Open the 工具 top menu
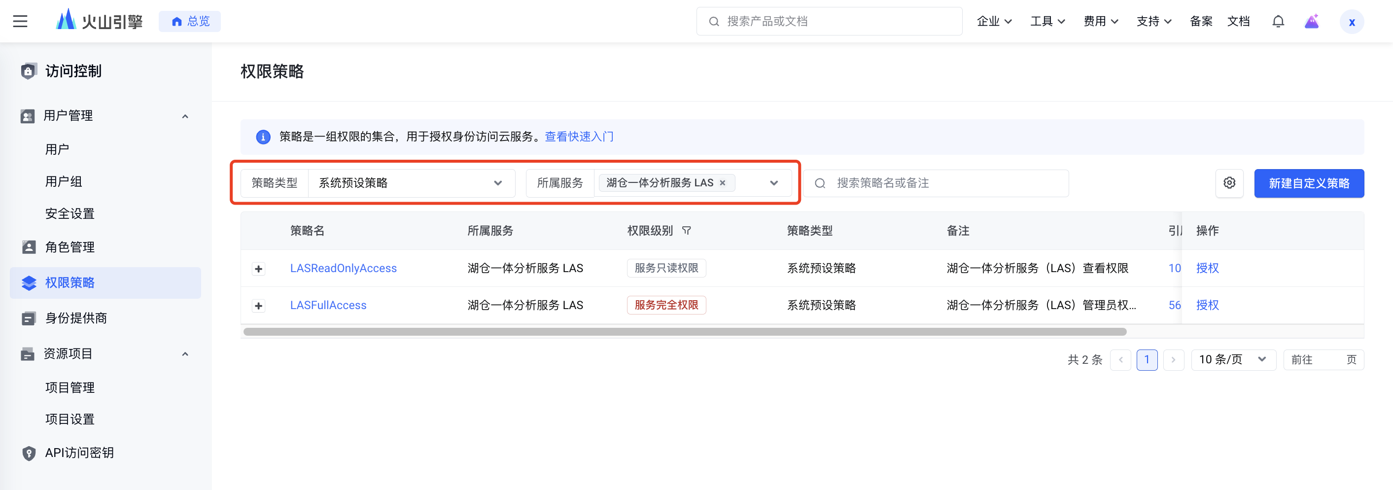Viewport: 1393px width, 490px height. click(x=1047, y=21)
